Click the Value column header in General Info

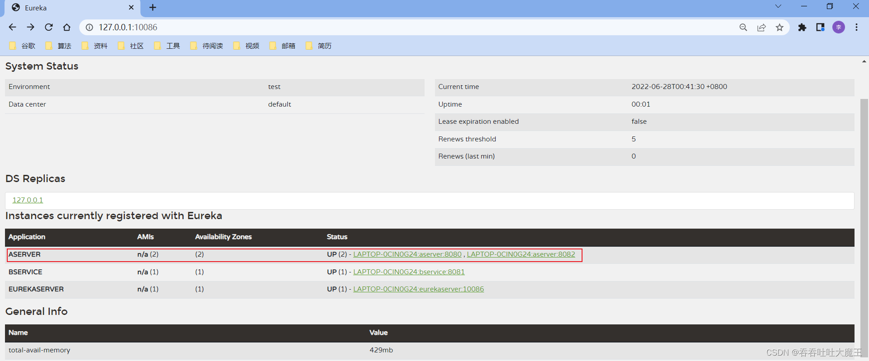tap(378, 333)
